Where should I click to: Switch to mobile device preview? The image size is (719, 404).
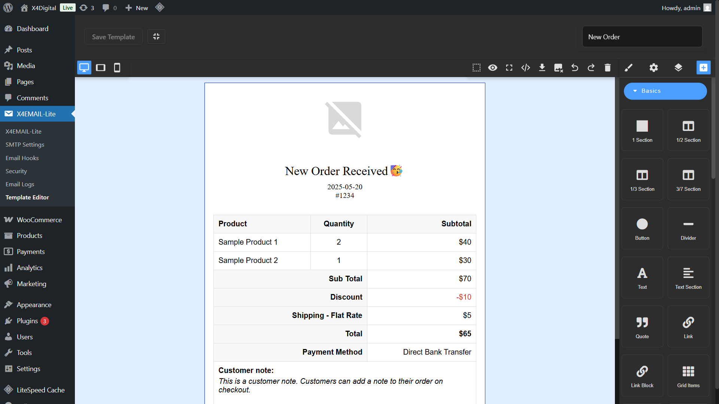coord(117,68)
